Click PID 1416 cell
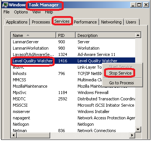Screen dimensions: 152x141 63,61
